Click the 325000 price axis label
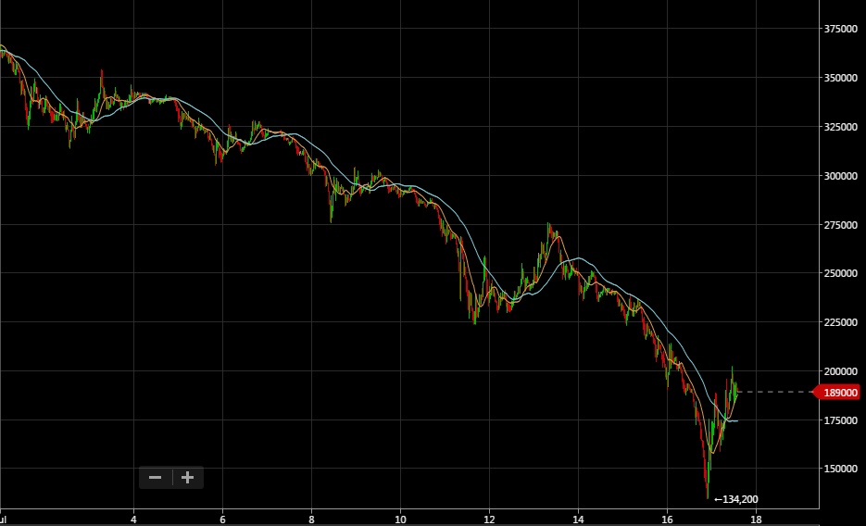866x526 pixels. 840,126
